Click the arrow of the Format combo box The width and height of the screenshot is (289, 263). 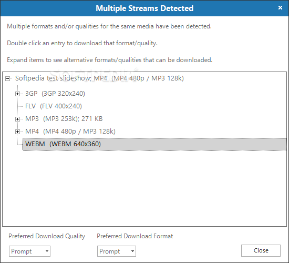(x=132, y=251)
